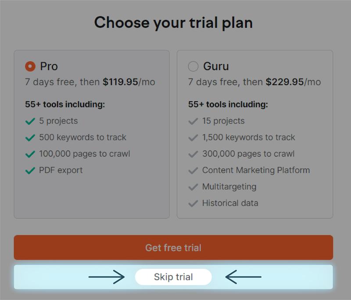Viewport: 351px width, 300px height.
Task: Click the Skip trial button
Action: click(x=173, y=277)
